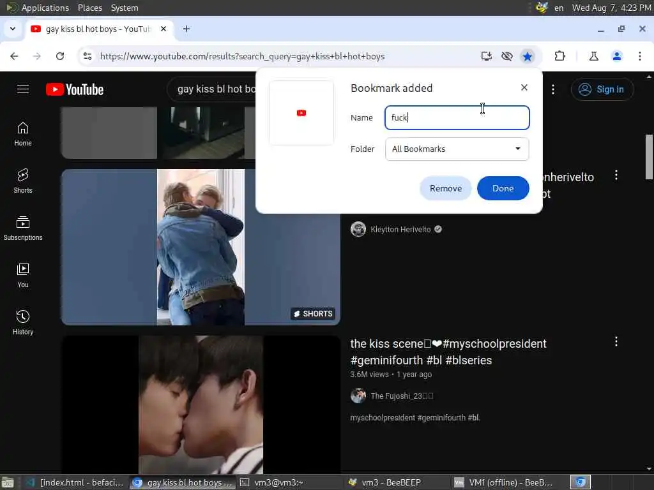
Task: Open Subscriptions in YouTube sidebar
Action: [23, 228]
